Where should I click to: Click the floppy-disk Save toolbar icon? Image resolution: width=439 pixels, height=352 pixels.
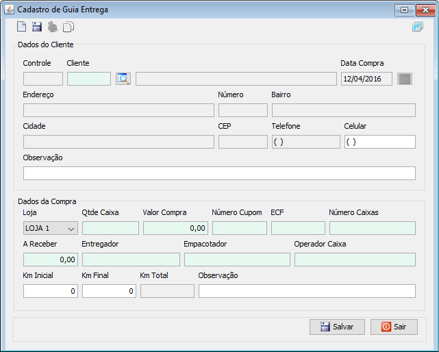37,27
